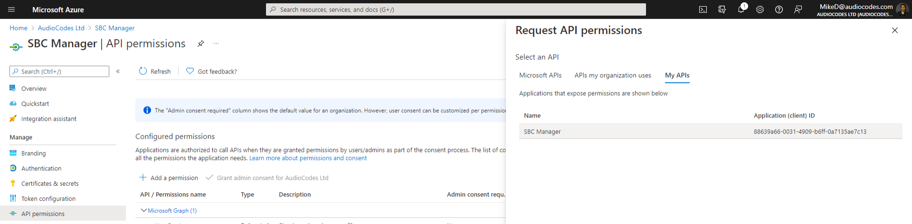This screenshot has width=912, height=224.
Task: Click the feedback icon in top bar
Action: 798,9
